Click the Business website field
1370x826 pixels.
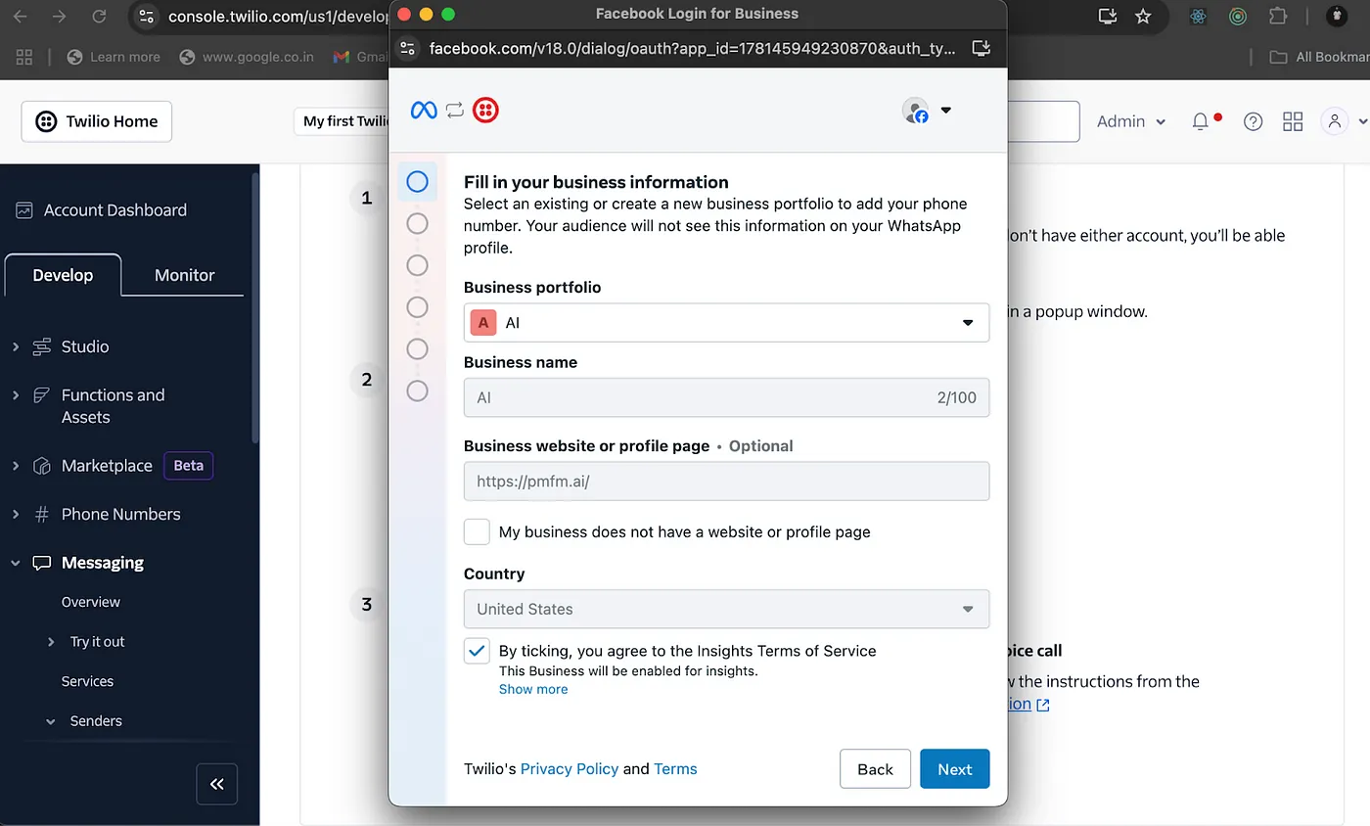click(x=726, y=482)
